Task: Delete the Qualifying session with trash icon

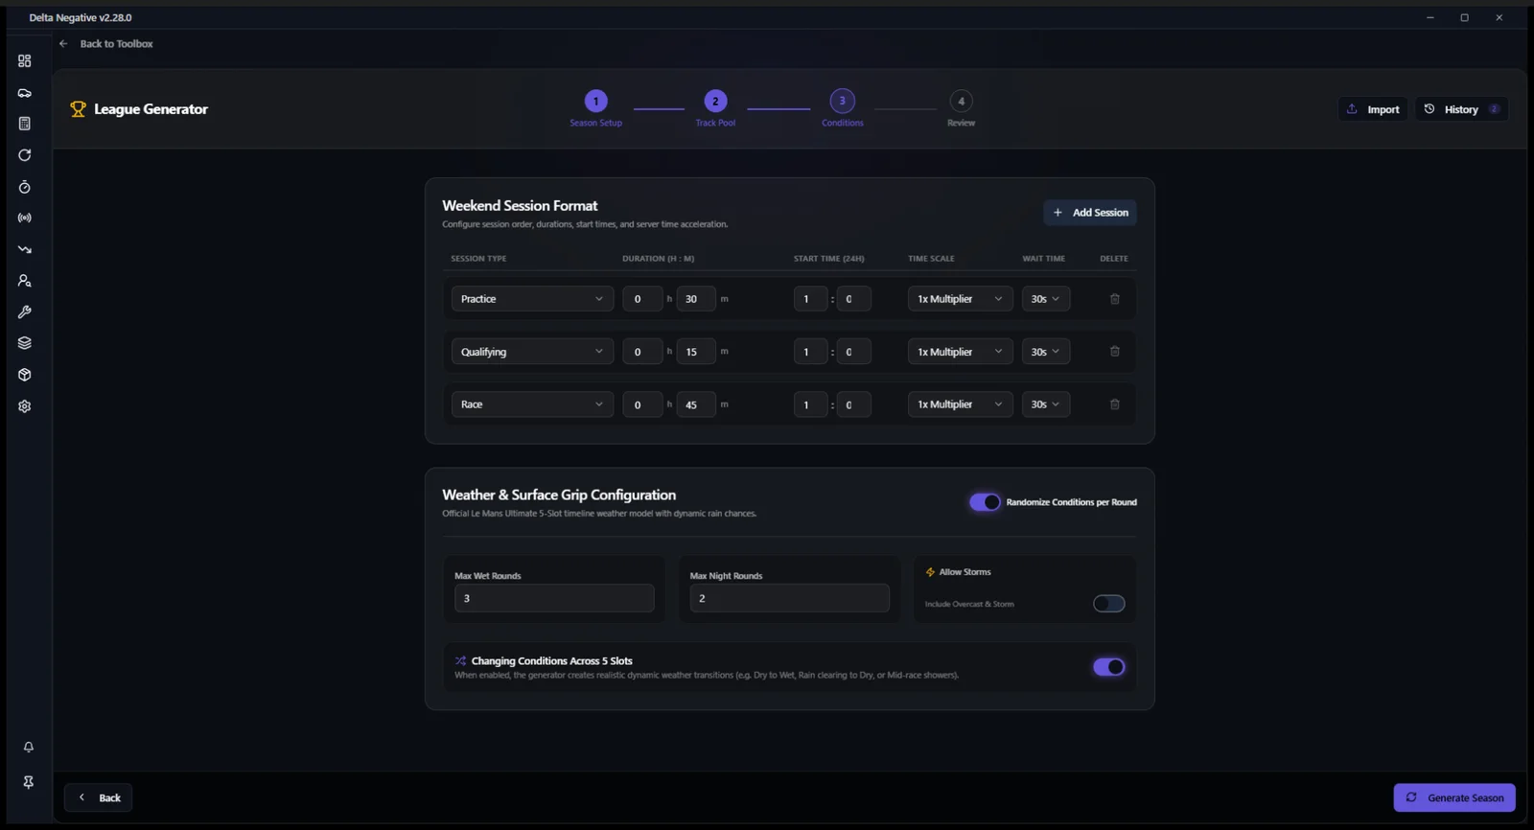Action: (x=1115, y=352)
